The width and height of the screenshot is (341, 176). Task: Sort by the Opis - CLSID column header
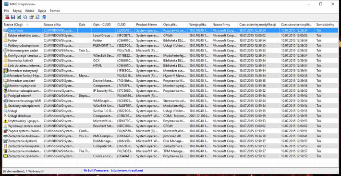point(104,25)
